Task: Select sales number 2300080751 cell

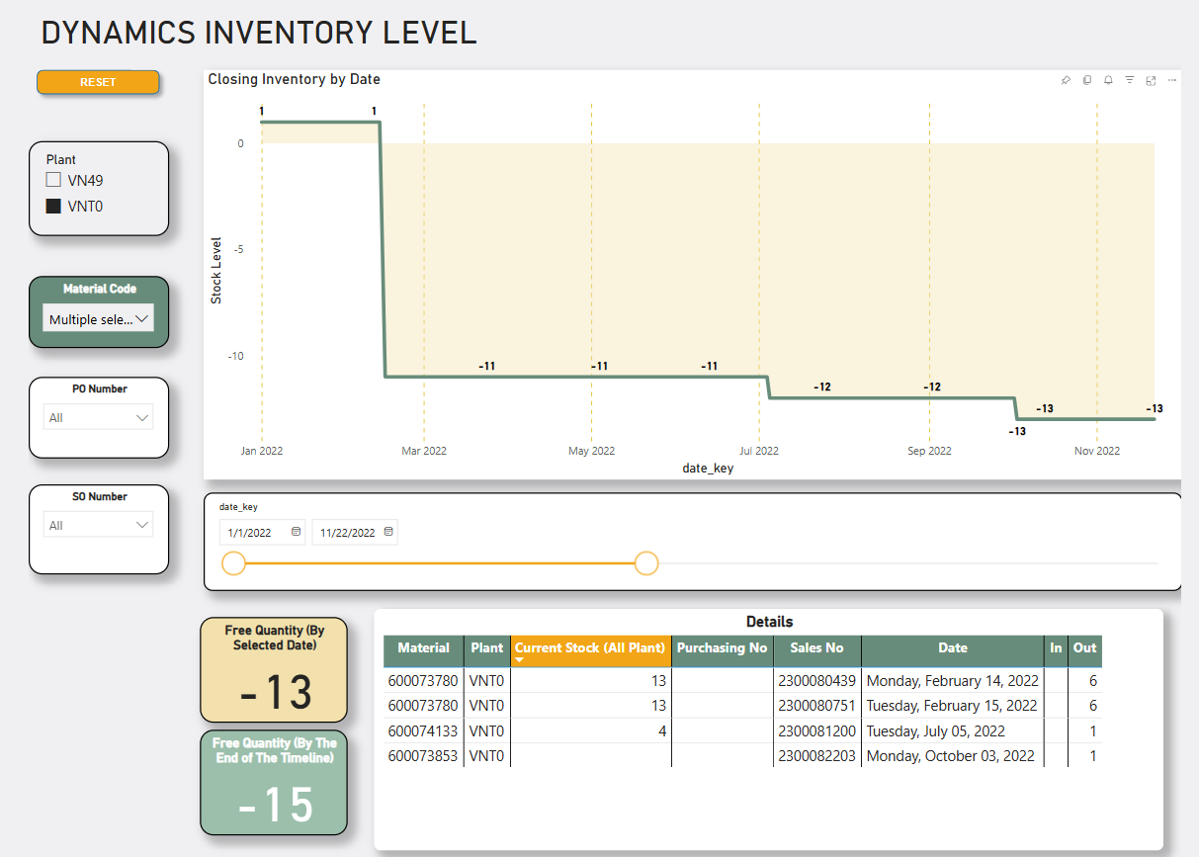Action: (x=817, y=706)
